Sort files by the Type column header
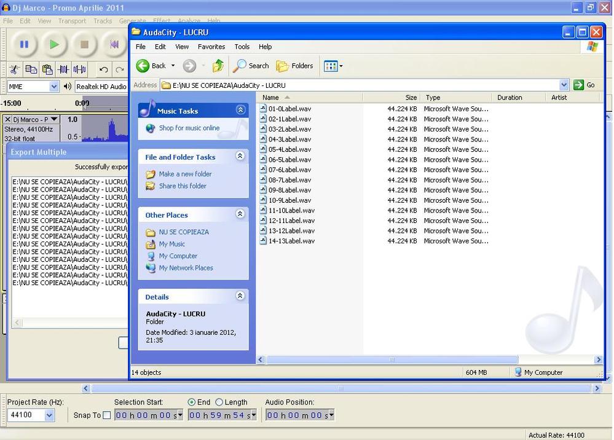The image size is (614, 440). (x=456, y=98)
